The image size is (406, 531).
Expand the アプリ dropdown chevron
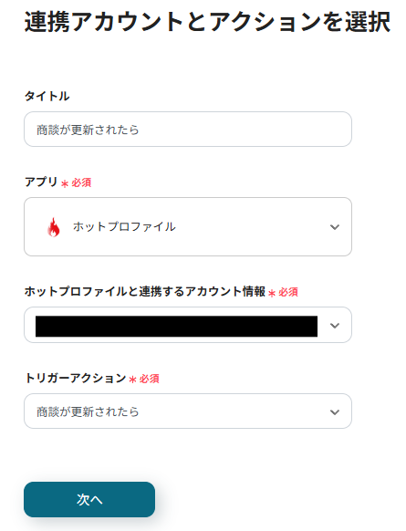pos(335,227)
